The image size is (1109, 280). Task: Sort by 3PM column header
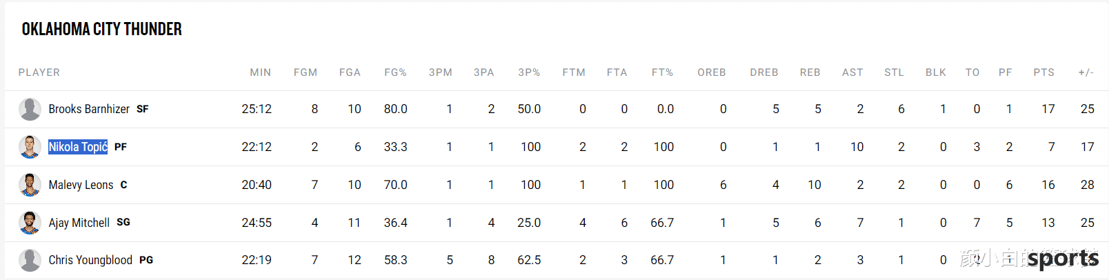coord(441,72)
